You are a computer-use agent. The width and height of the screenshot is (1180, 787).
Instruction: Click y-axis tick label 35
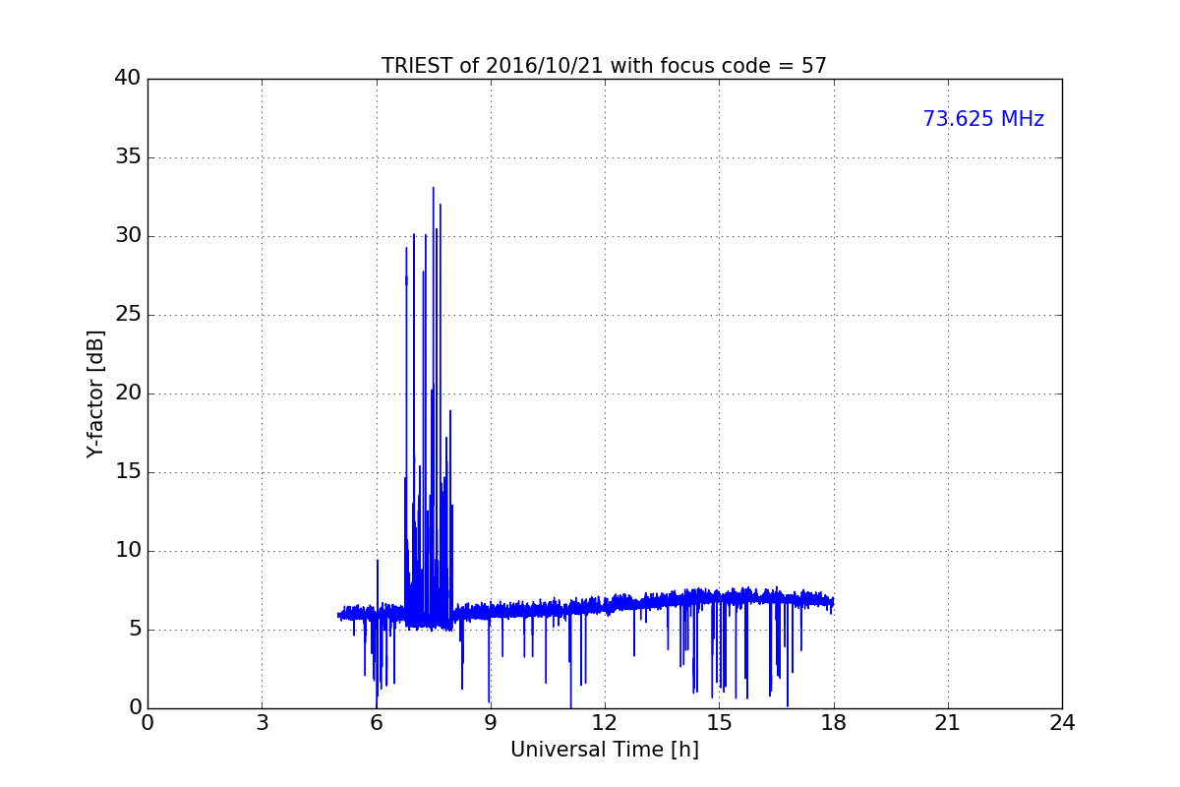point(128,157)
